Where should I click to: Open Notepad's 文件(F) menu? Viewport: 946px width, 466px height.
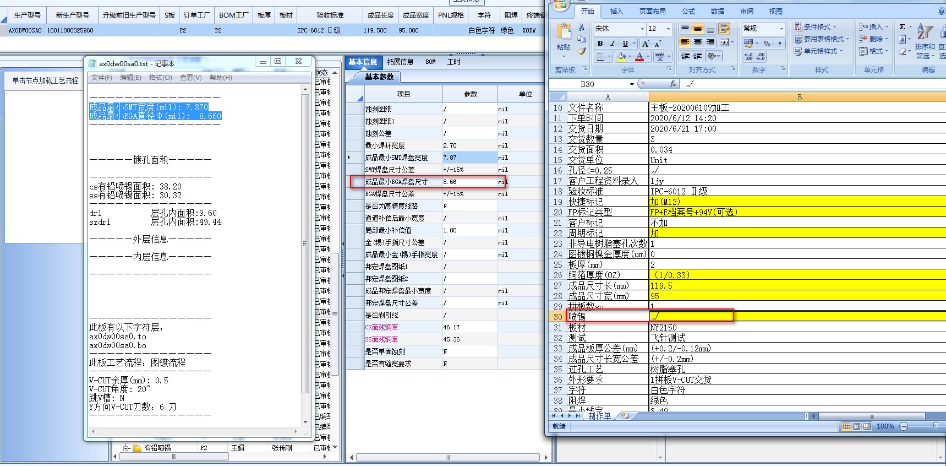point(102,78)
